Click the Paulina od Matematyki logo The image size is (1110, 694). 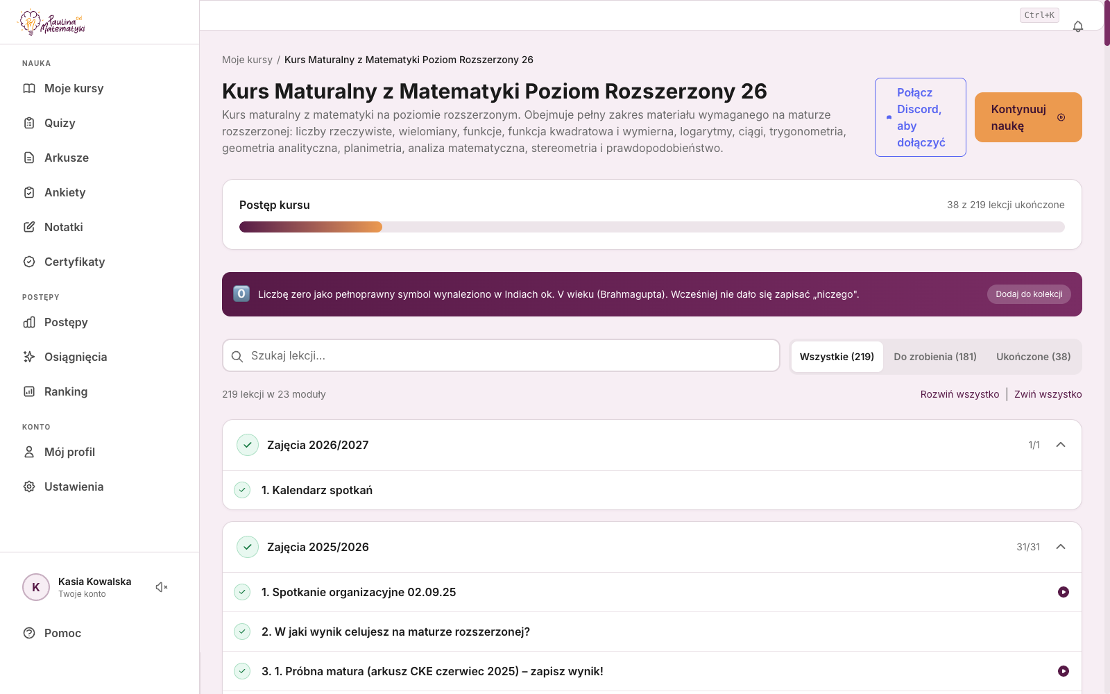(x=51, y=22)
